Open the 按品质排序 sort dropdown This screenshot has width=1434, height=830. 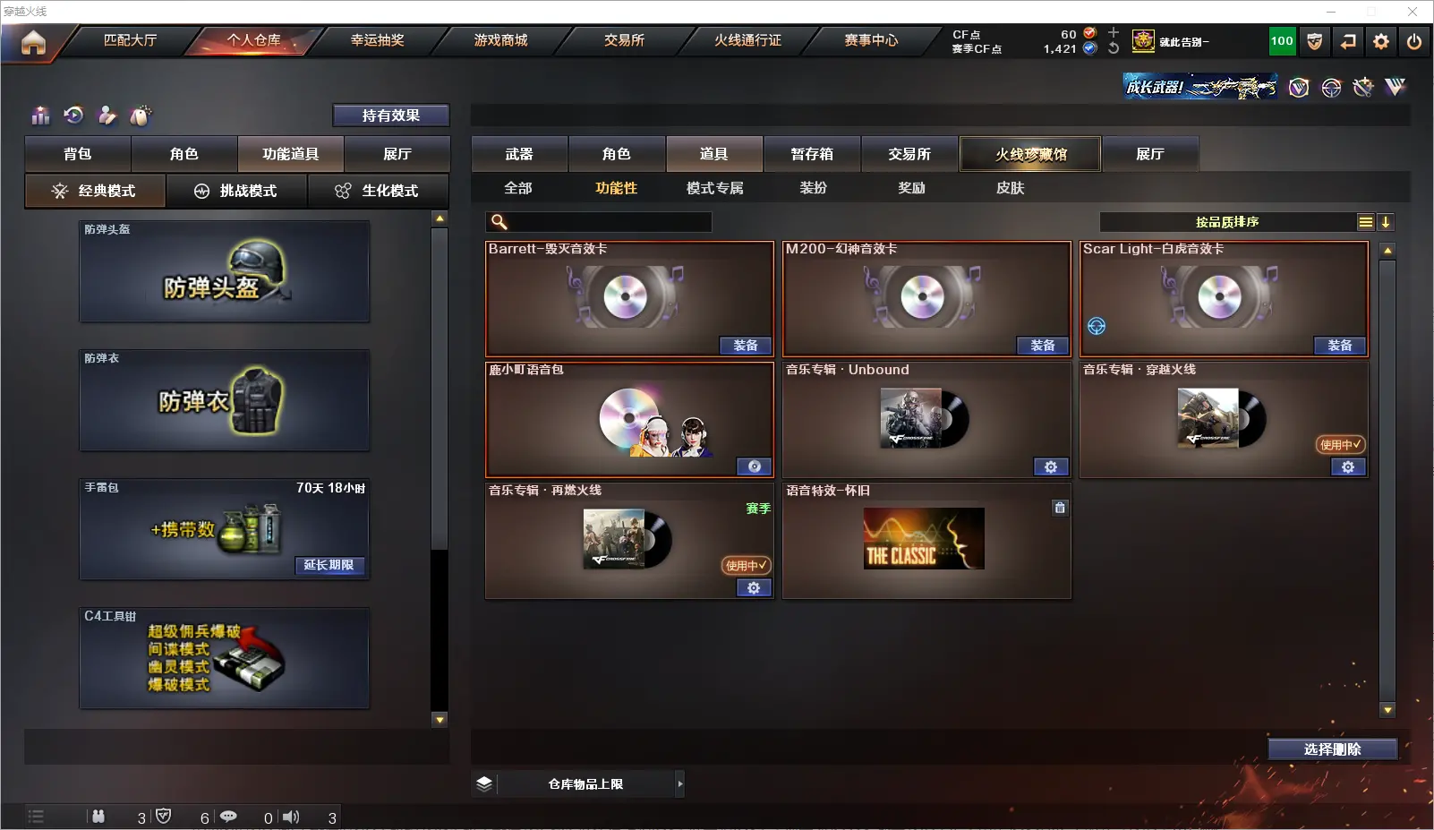coord(1227,222)
